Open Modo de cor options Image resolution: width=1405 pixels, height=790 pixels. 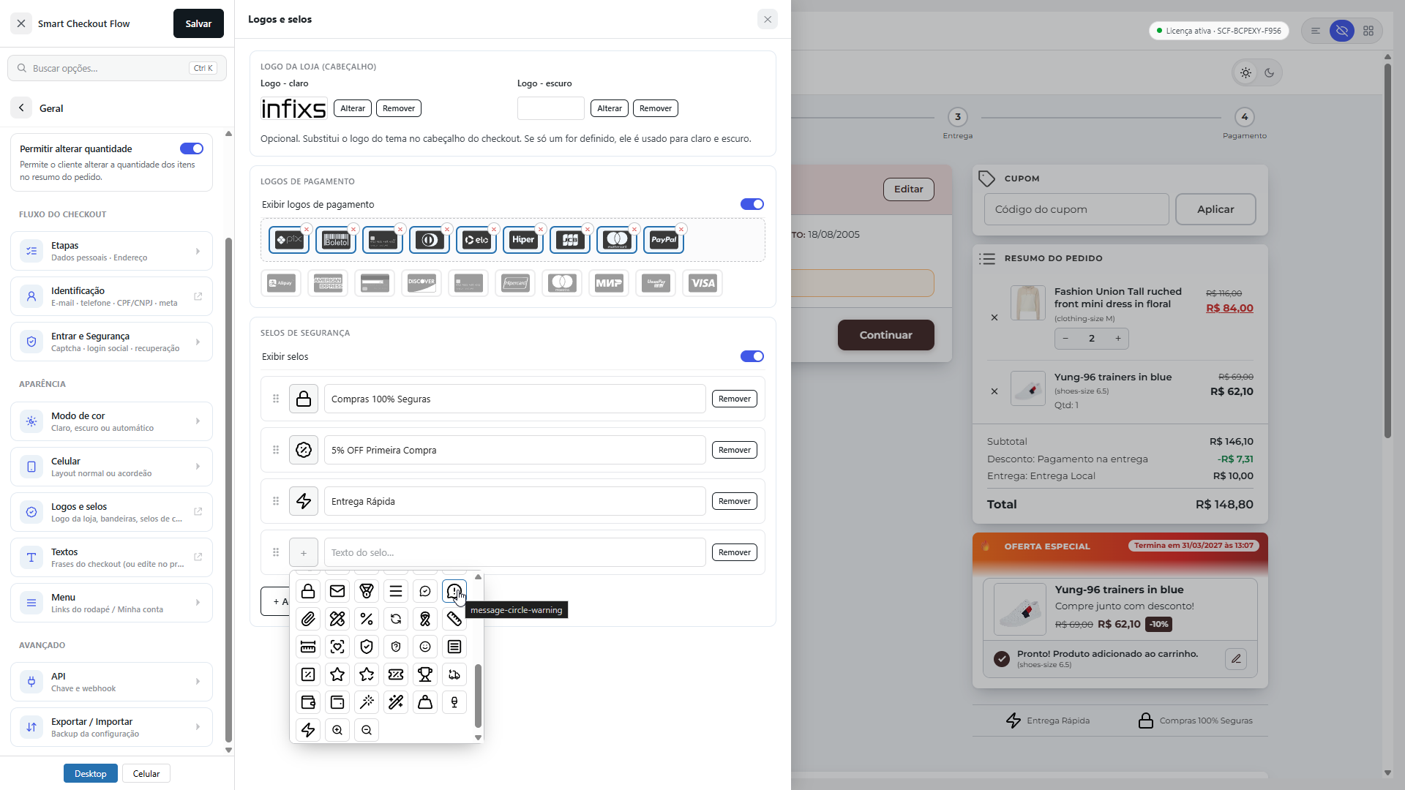111,421
